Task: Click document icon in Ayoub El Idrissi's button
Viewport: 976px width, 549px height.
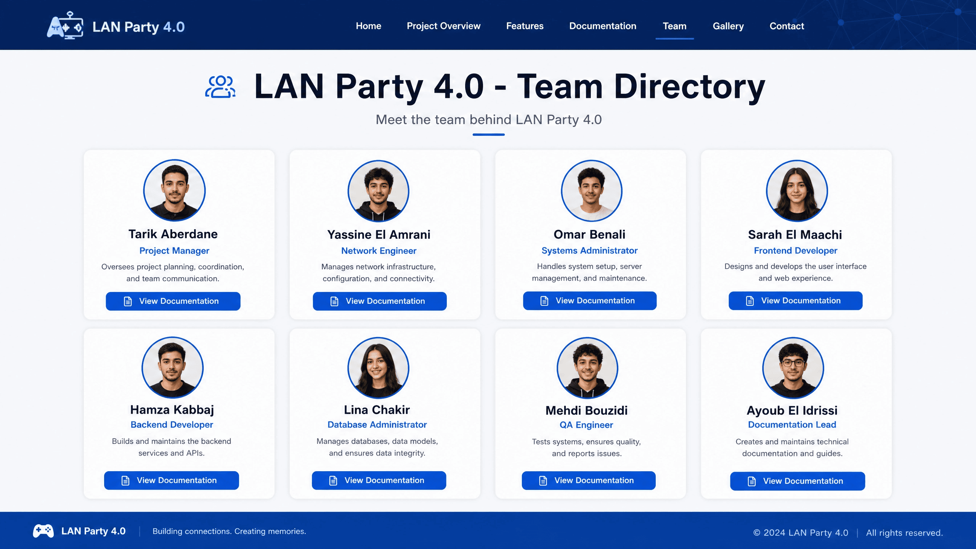Action: 752,481
